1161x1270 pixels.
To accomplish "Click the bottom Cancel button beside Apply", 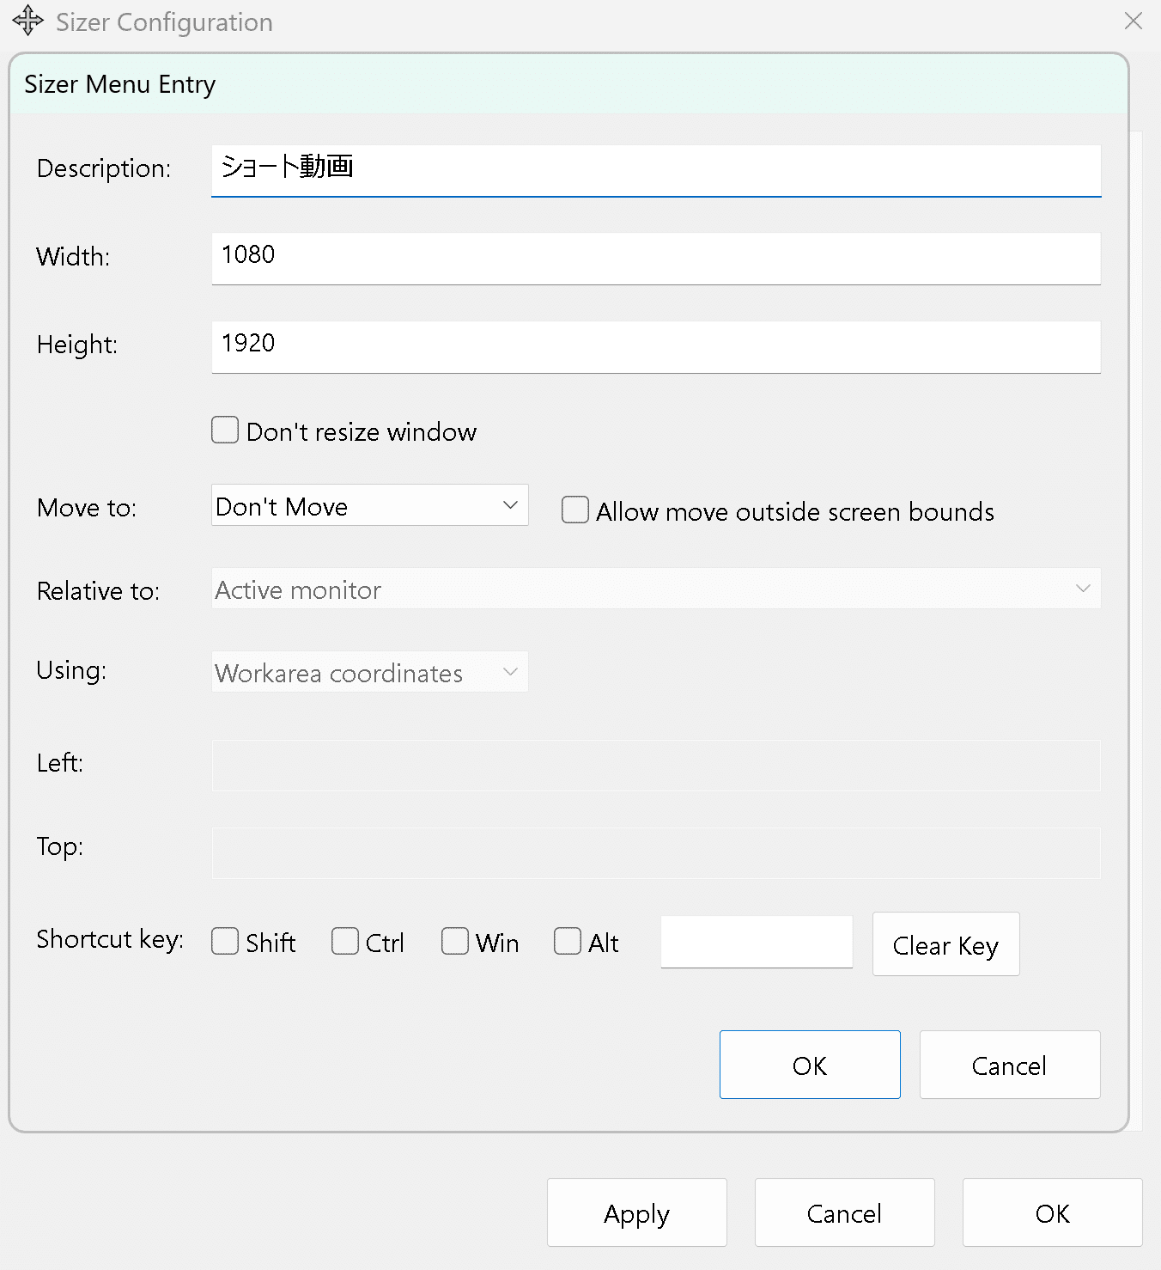I will click(x=844, y=1212).
